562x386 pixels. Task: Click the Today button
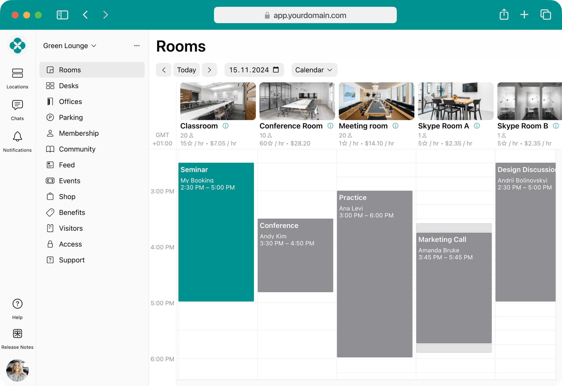coord(187,70)
